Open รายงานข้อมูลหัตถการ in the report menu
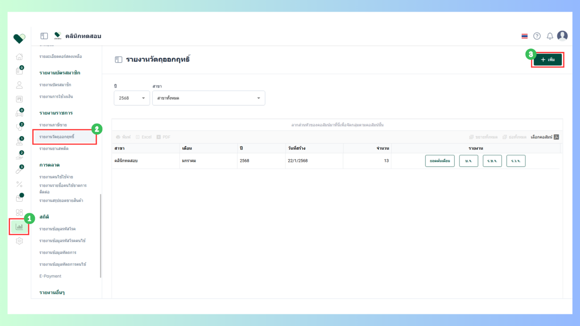 pyautogui.click(x=58, y=253)
